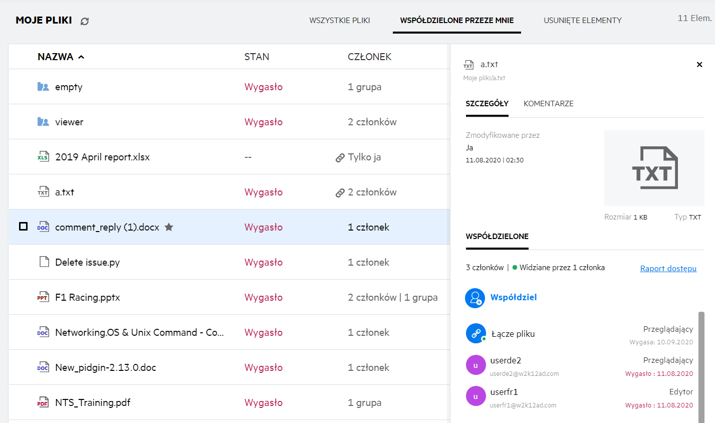Viewport: 715px width, 423px height.
Task: Click the Łącze pliku link icon
Action: pos(475,333)
